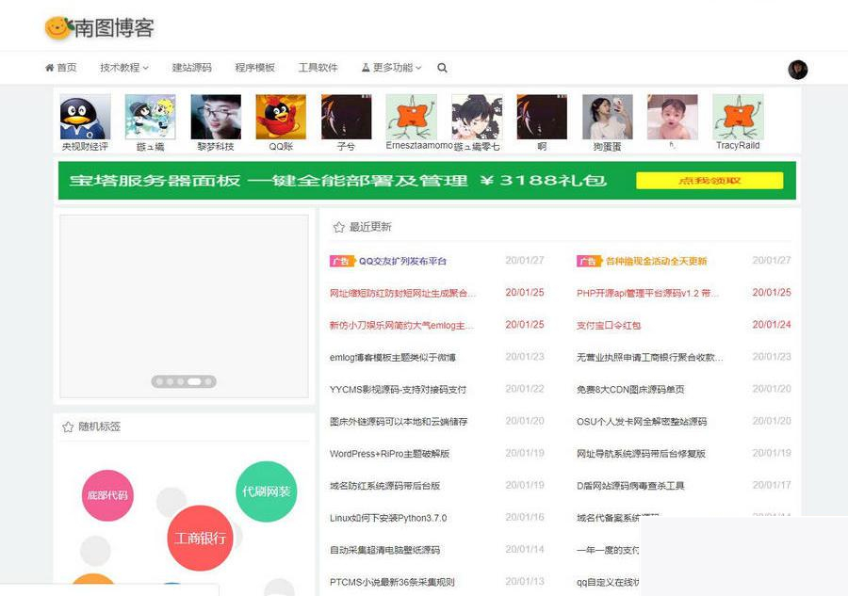Click the 点我领取 button on the banner

click(x=711, y=181)
